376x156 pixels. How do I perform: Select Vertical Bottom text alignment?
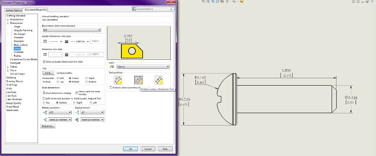pyautogui.click(x=87, y=82)
